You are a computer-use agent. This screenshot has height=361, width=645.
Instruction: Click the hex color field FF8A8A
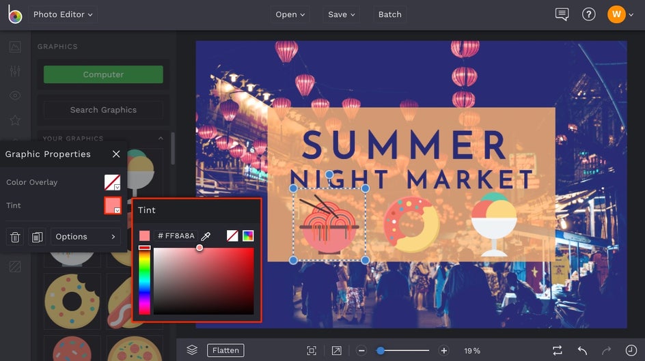[x=176, y=235]
